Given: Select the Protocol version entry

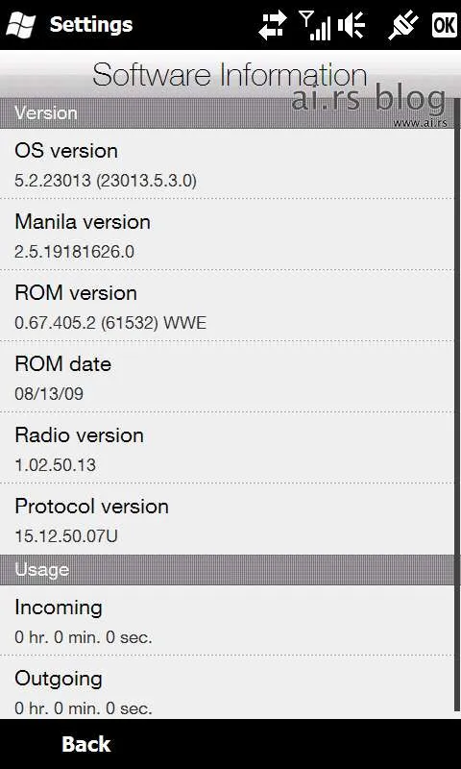Looking at the screenshot, I should [x=227, y=519].
